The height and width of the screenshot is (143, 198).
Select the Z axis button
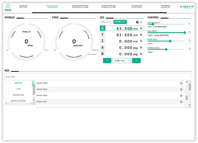pos(102,41)
